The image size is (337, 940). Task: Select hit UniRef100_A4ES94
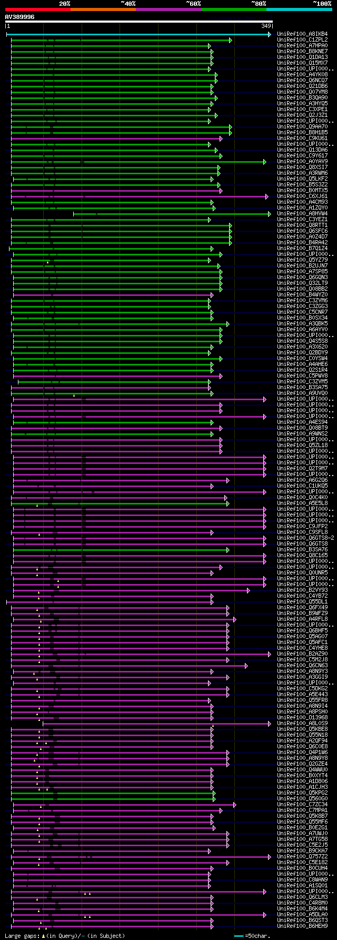pos(303,422)
